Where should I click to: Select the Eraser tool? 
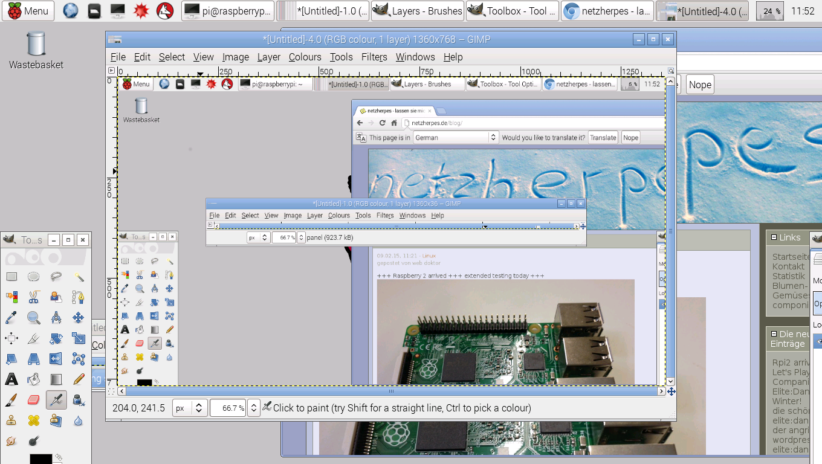(x=34, y=399)
